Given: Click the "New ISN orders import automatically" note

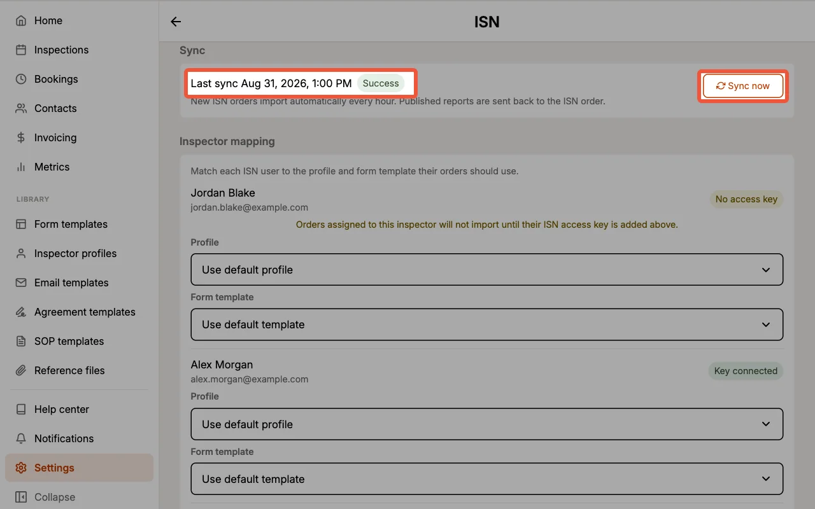Looking at the screenshot, I should [x=398, y=101].
